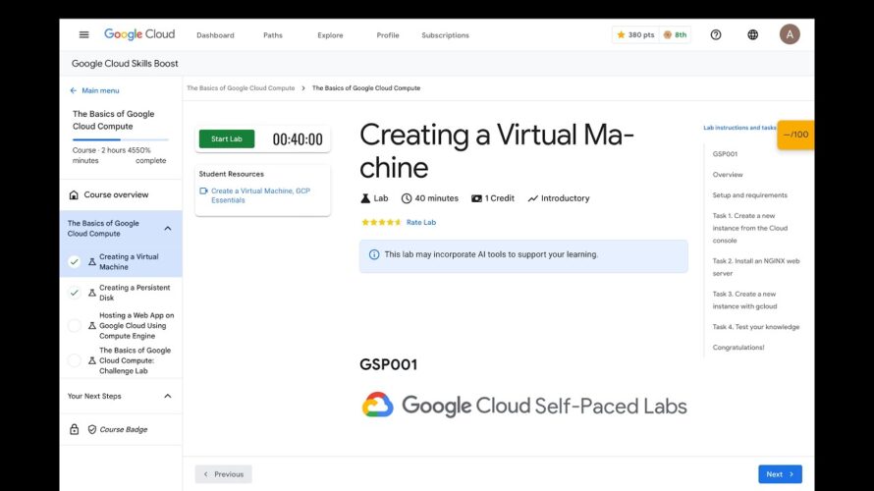Toggle completion circle for Challenge Lab
The image size is (874, 491).
tap(74, 360)
